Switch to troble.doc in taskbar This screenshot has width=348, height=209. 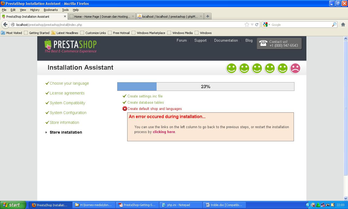225,205
